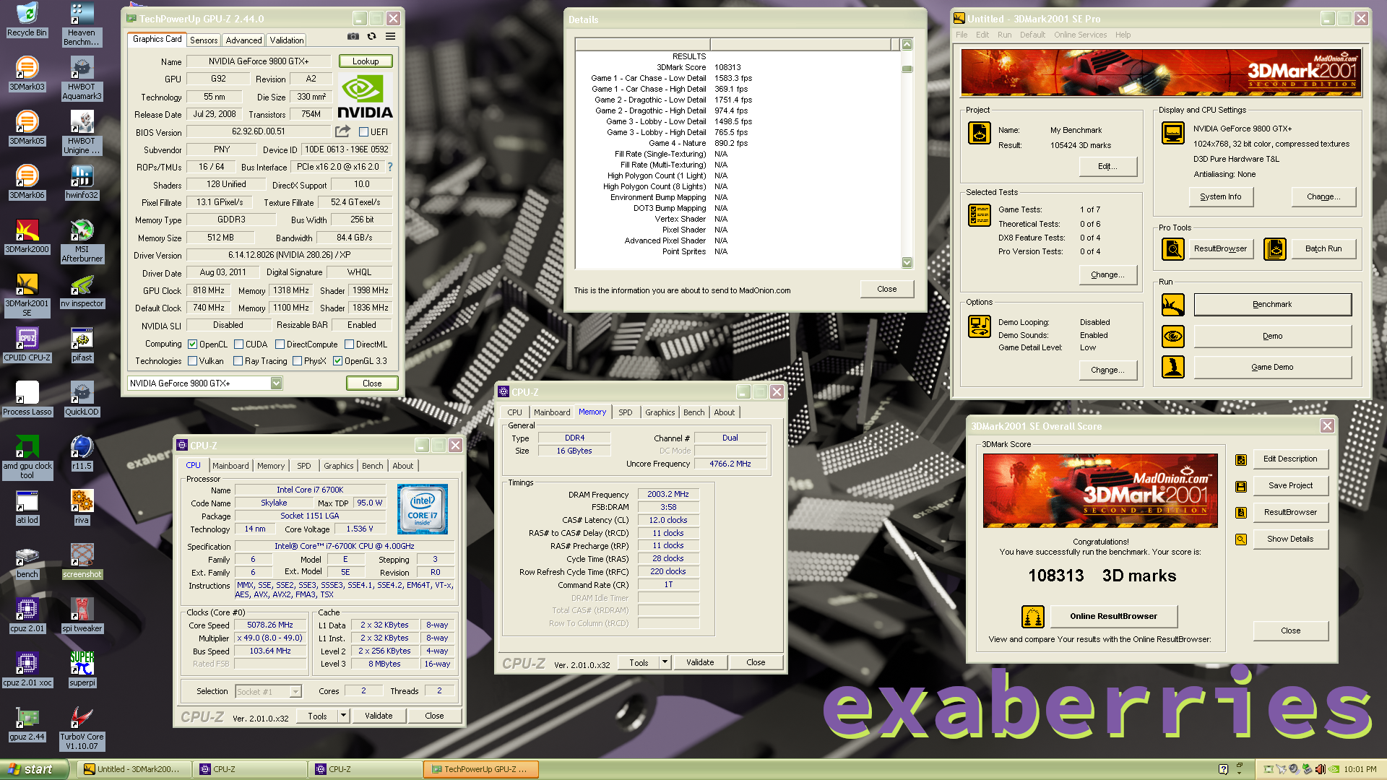1387x780 pixels.
Task: Toggle the CUDA checkbox
Action: click(238, 344)
